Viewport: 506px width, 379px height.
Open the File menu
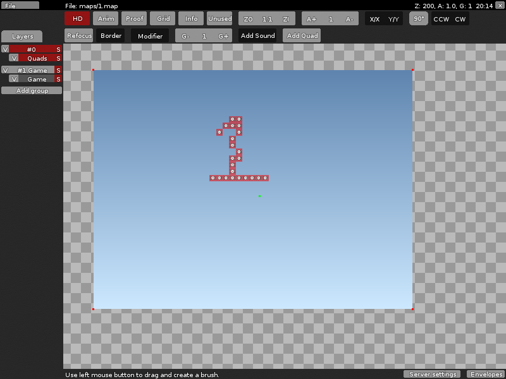20,5
